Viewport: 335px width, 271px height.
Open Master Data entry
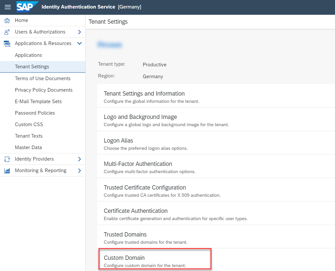[x=43, y=147]
